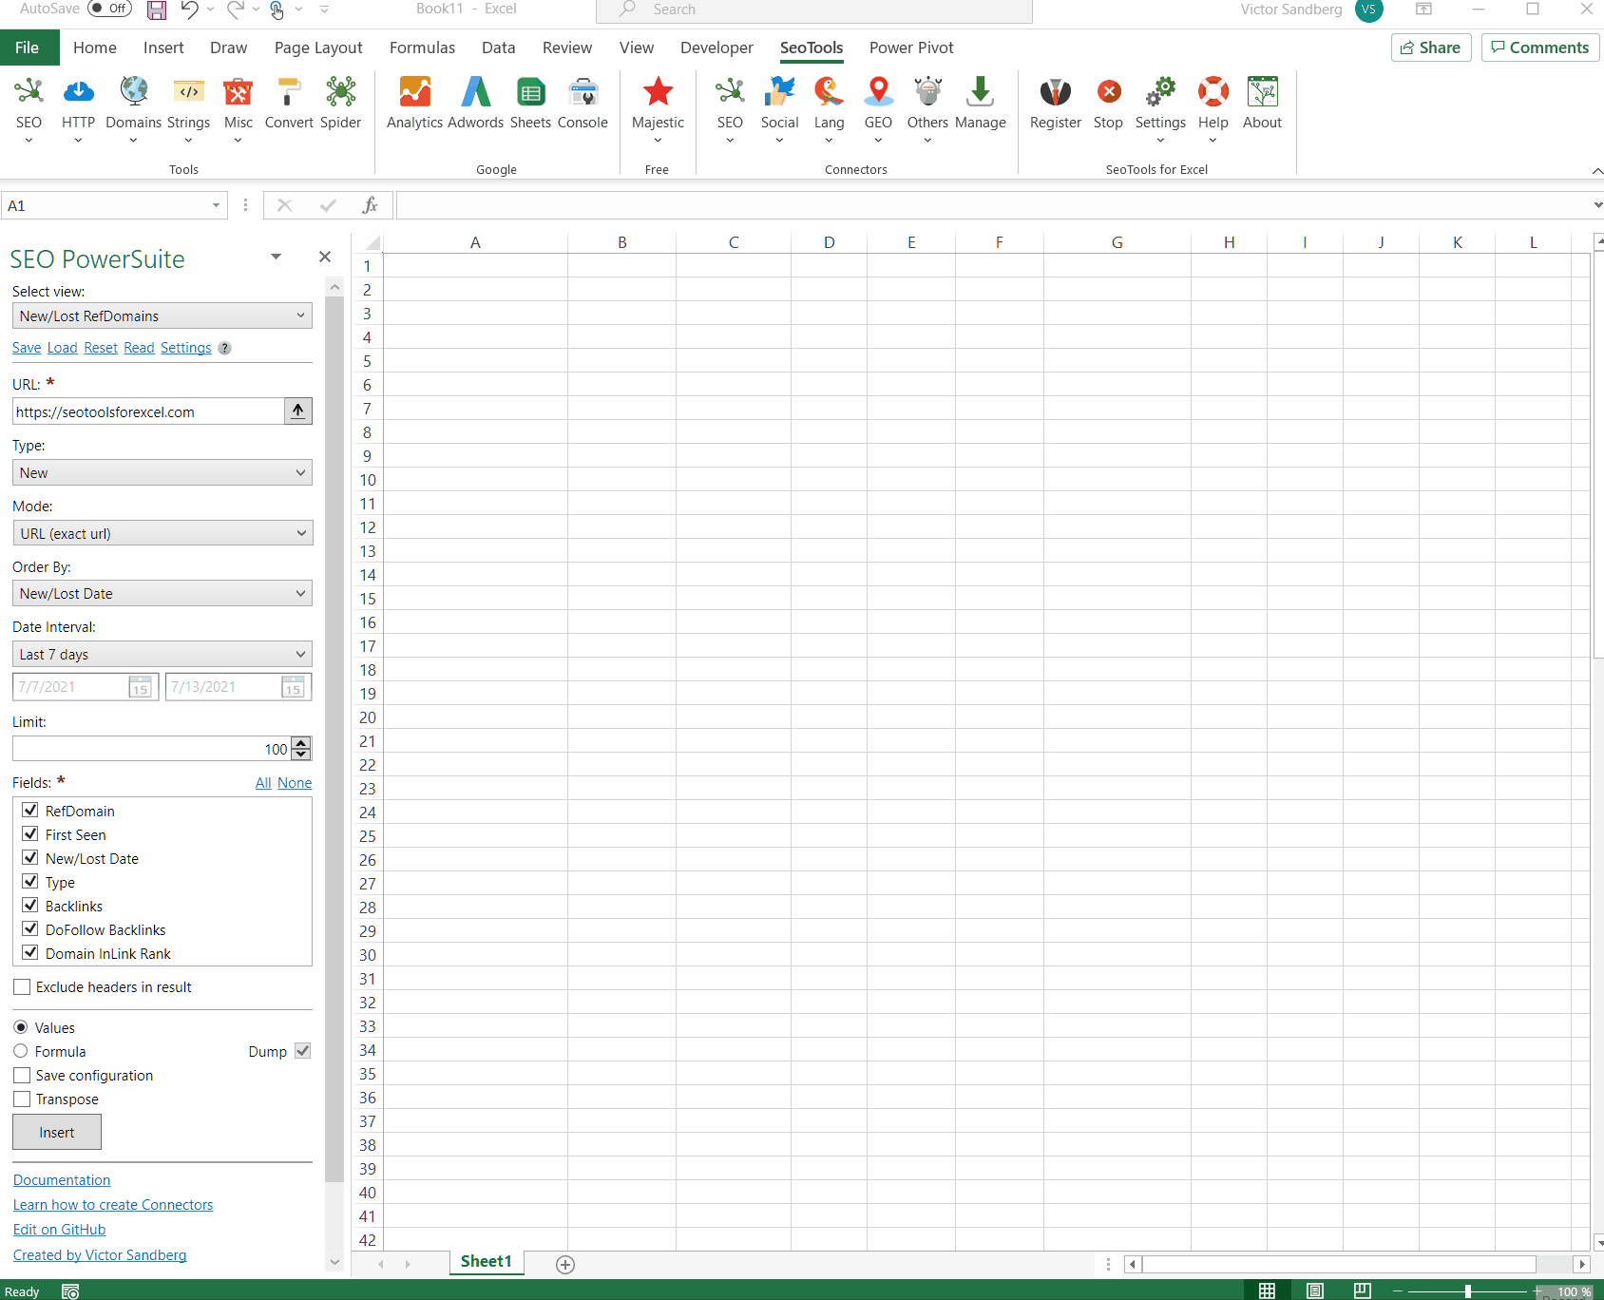Viewport: 1604px width, 1300px height.
Task: Collapse the ribbon with the chevron
Action: [1596, 171]
